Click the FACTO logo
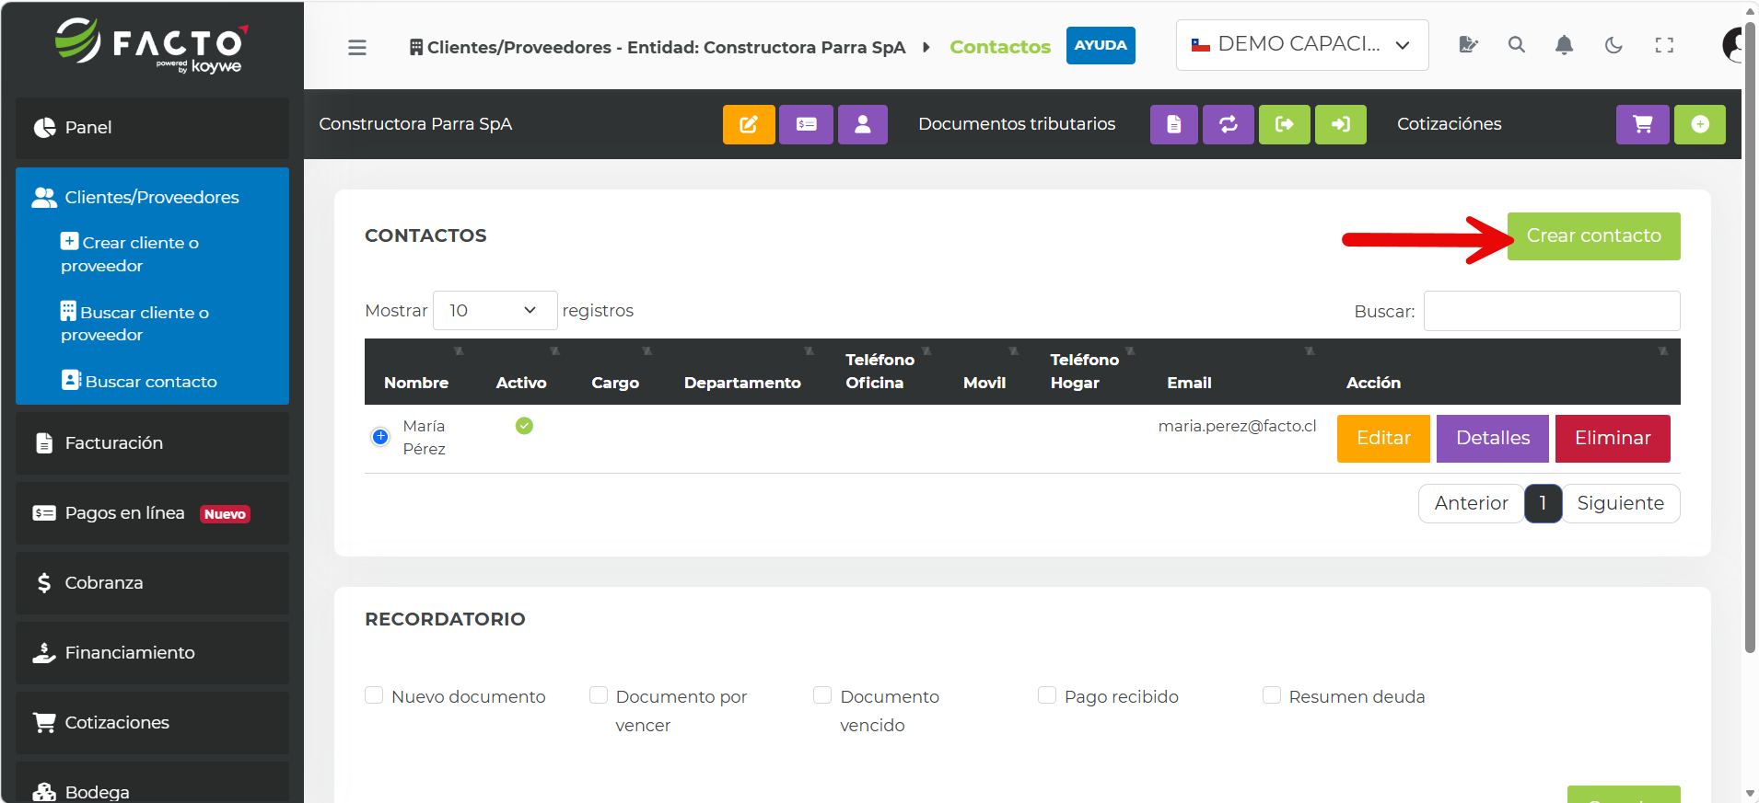1759x803 pixels. (152, 46)
